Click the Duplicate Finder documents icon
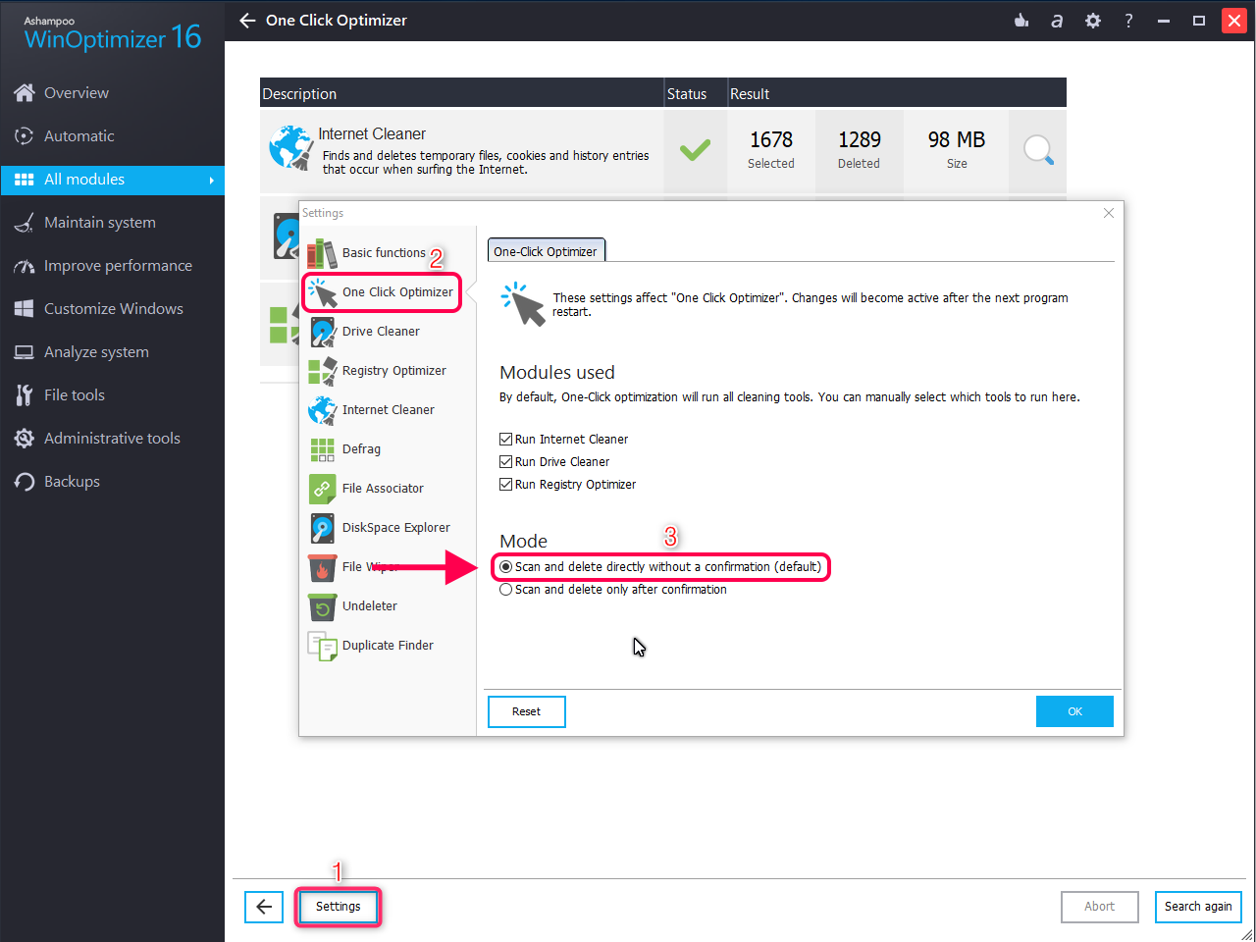Viewport: 1256px width, 942px height. click(x=322, y=646)
